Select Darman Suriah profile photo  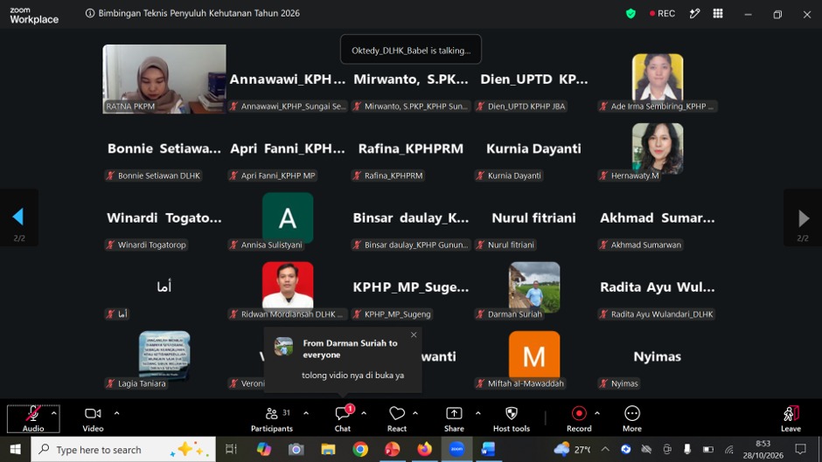(534, 286)
